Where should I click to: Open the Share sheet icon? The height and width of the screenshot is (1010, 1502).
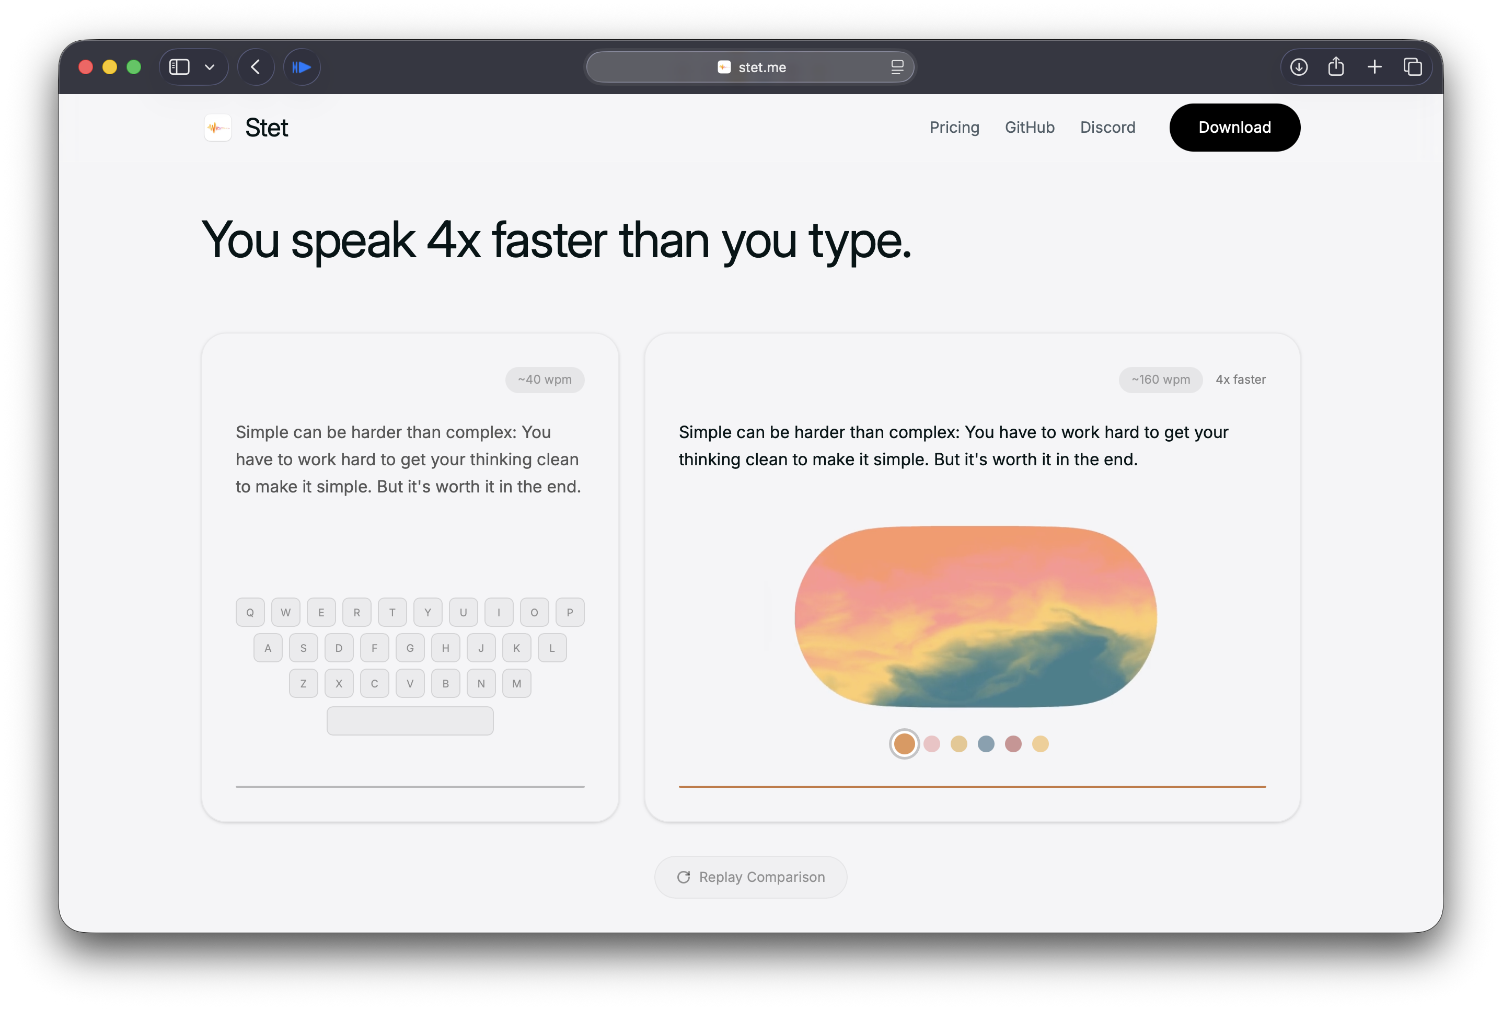coord(1336,67)
